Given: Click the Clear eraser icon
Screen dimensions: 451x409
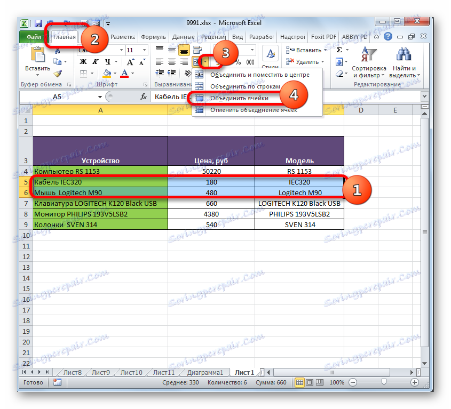Looking at the screenshot, I should pyautogui.click(x=339, y=74).
